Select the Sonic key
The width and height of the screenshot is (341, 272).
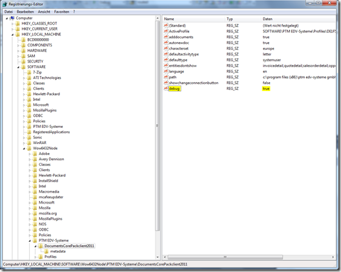pyautogui.click(x=37, y=138)
